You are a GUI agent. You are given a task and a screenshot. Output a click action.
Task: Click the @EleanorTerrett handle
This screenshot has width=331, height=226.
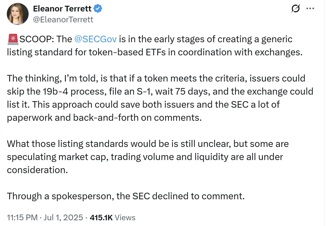coord(63,19)
